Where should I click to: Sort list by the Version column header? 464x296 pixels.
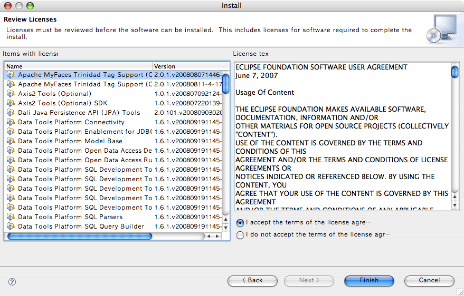[x=191, y=66]
